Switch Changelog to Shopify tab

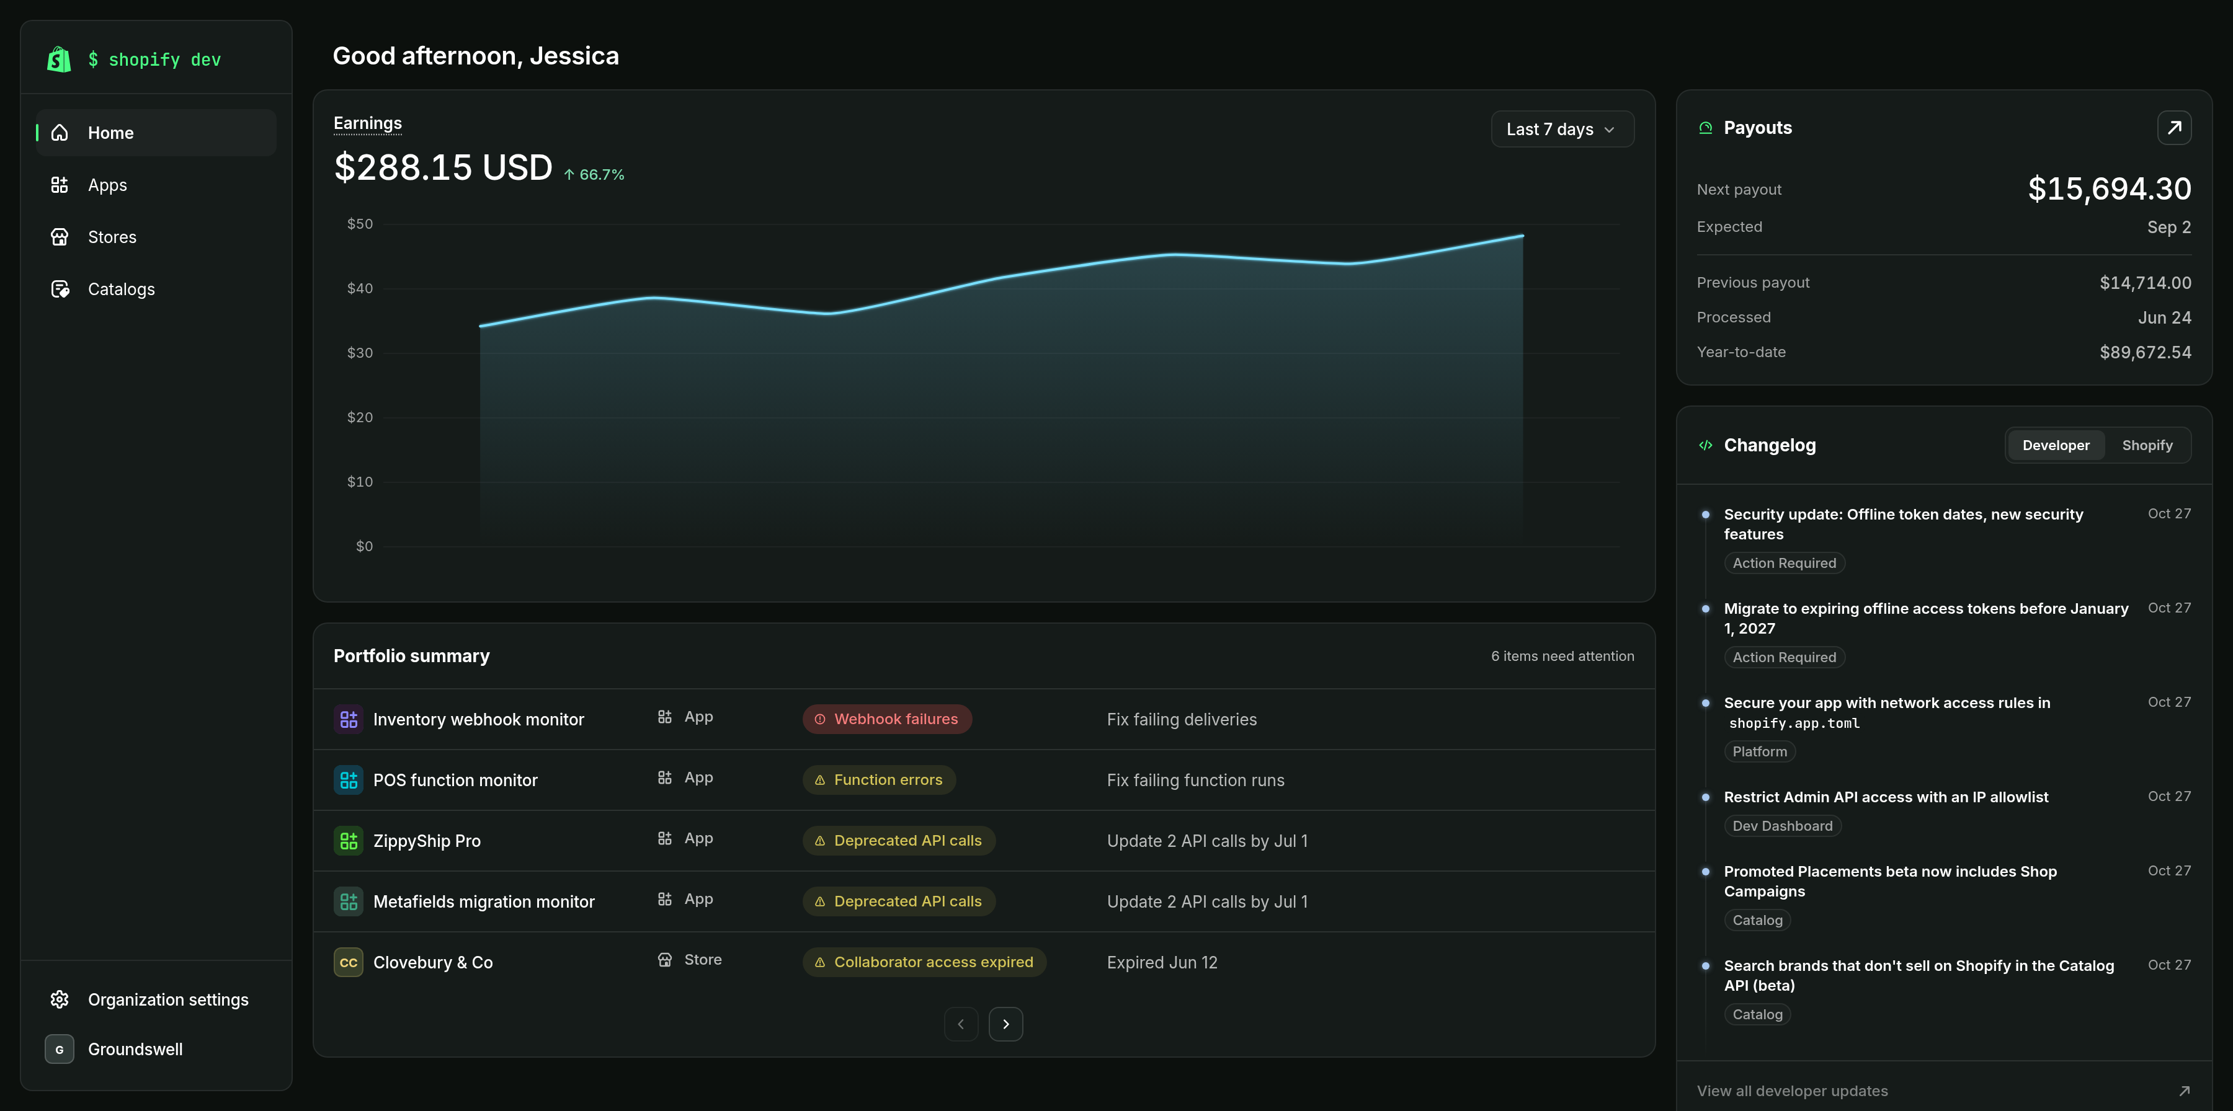click(x=2146, y=445)
